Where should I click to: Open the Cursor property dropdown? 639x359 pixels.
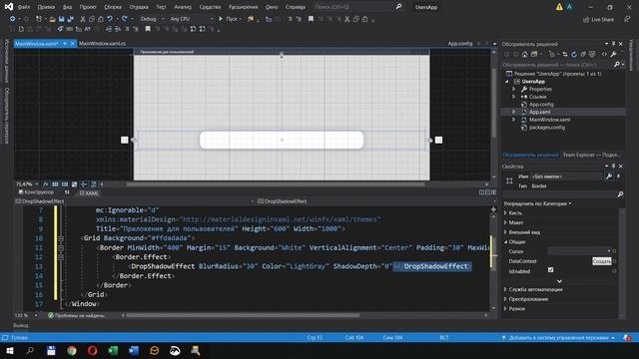coord(579,251)
